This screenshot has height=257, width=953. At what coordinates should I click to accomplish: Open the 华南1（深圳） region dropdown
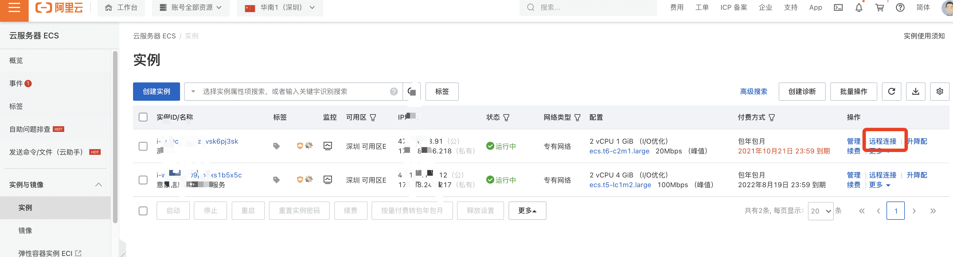pos(280,8)
